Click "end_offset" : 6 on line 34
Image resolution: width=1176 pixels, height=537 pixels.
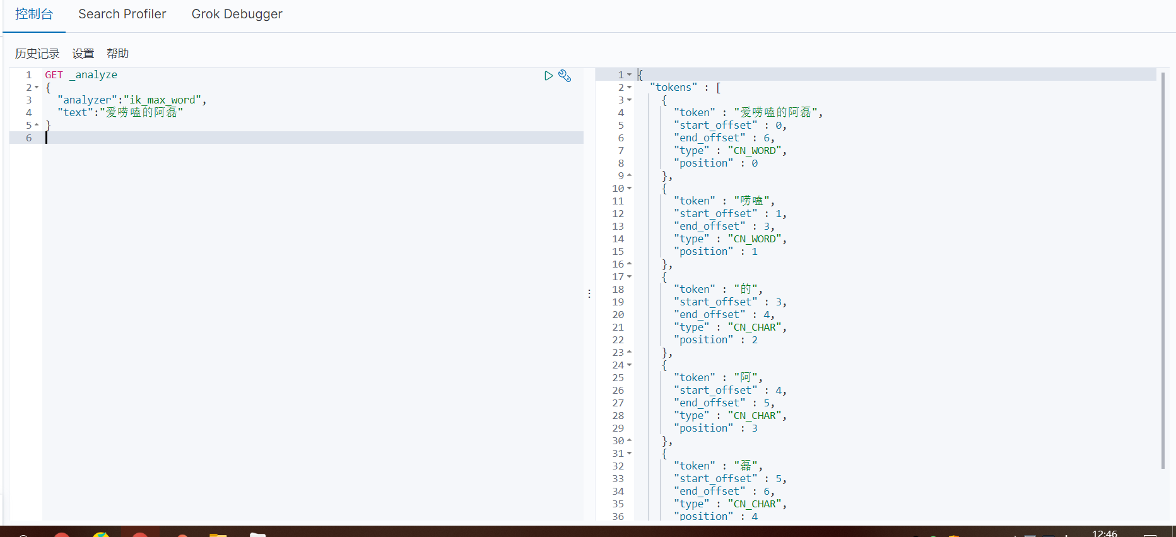click(724, 491)
